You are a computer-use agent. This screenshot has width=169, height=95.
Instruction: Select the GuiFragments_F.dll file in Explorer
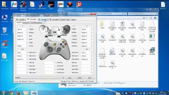click(x=132, y=38)
